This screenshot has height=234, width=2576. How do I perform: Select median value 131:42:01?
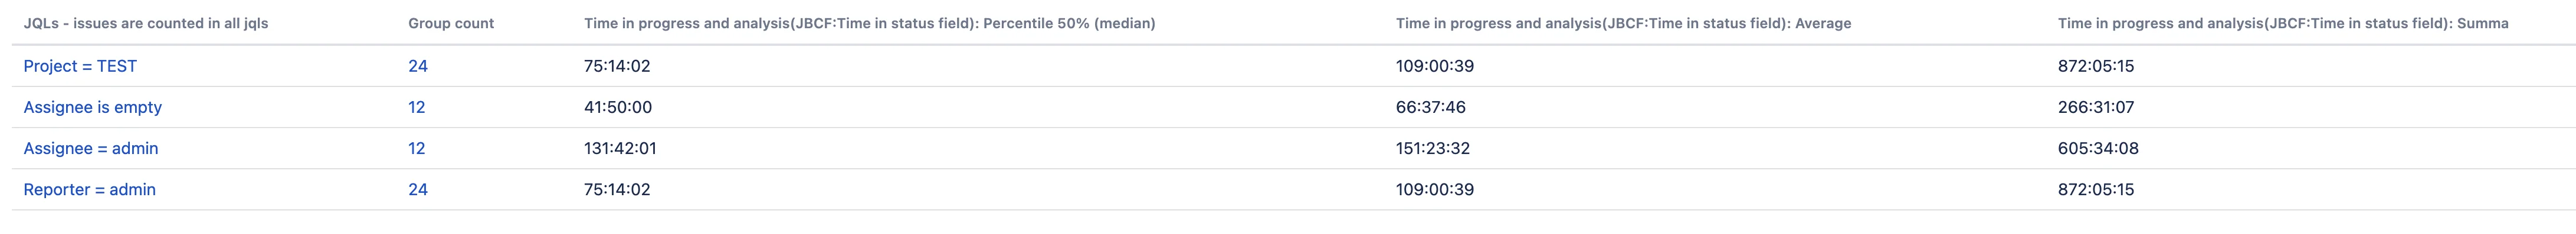point(620,148)
